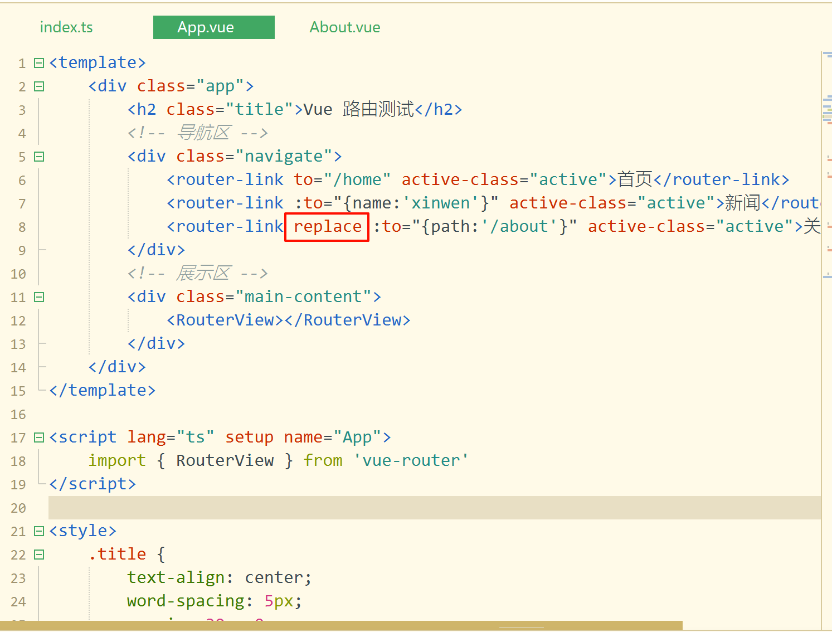Screen dimensions: 832x632
Task: Collapse the navigate div on line 5
Action: point(39,157)
